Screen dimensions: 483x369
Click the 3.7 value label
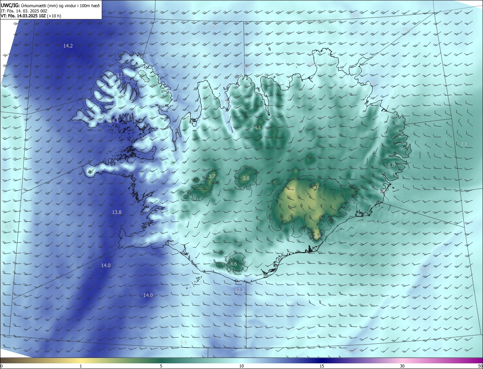pyautogui.click(x=212, y=176)
